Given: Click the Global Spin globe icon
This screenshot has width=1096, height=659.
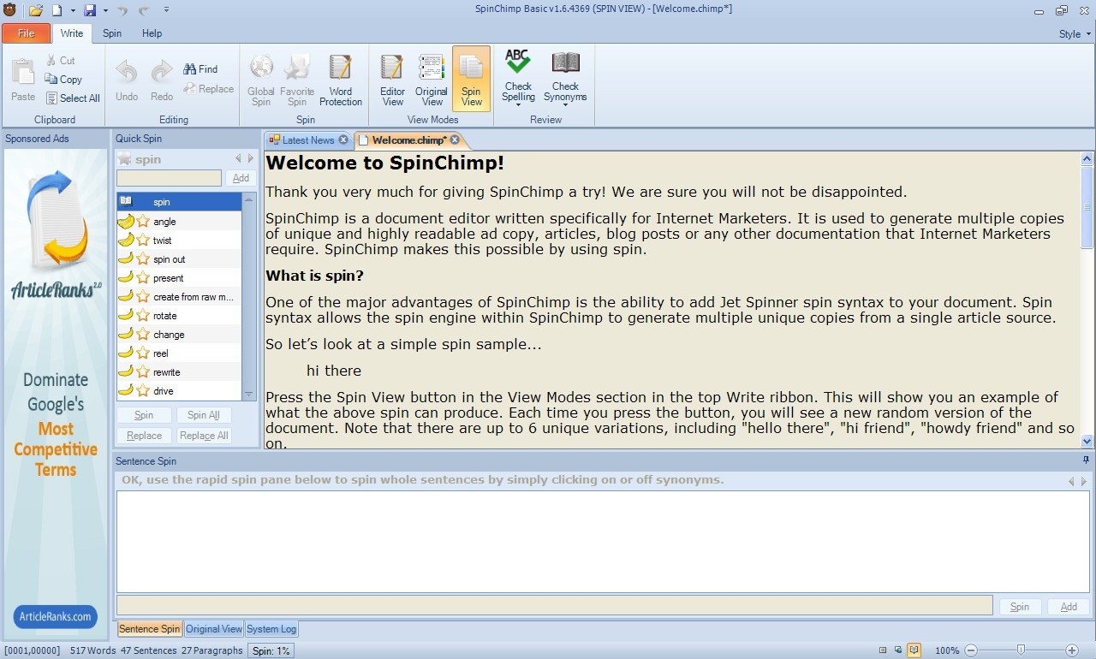Looking at the screenshot, I should 261,68.
